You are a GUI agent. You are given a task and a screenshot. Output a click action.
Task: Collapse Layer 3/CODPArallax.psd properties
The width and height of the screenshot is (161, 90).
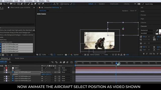[5, 72]
